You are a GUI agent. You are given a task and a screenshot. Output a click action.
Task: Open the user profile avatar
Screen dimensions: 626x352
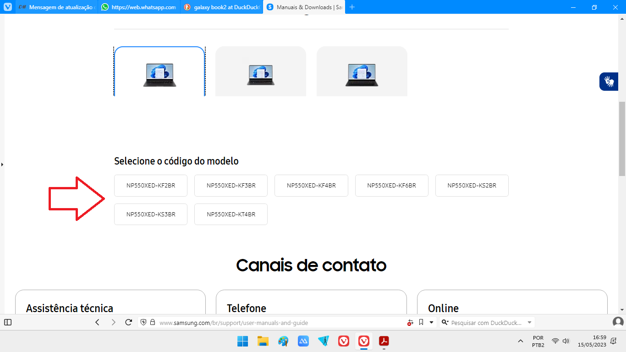[618, 322]
